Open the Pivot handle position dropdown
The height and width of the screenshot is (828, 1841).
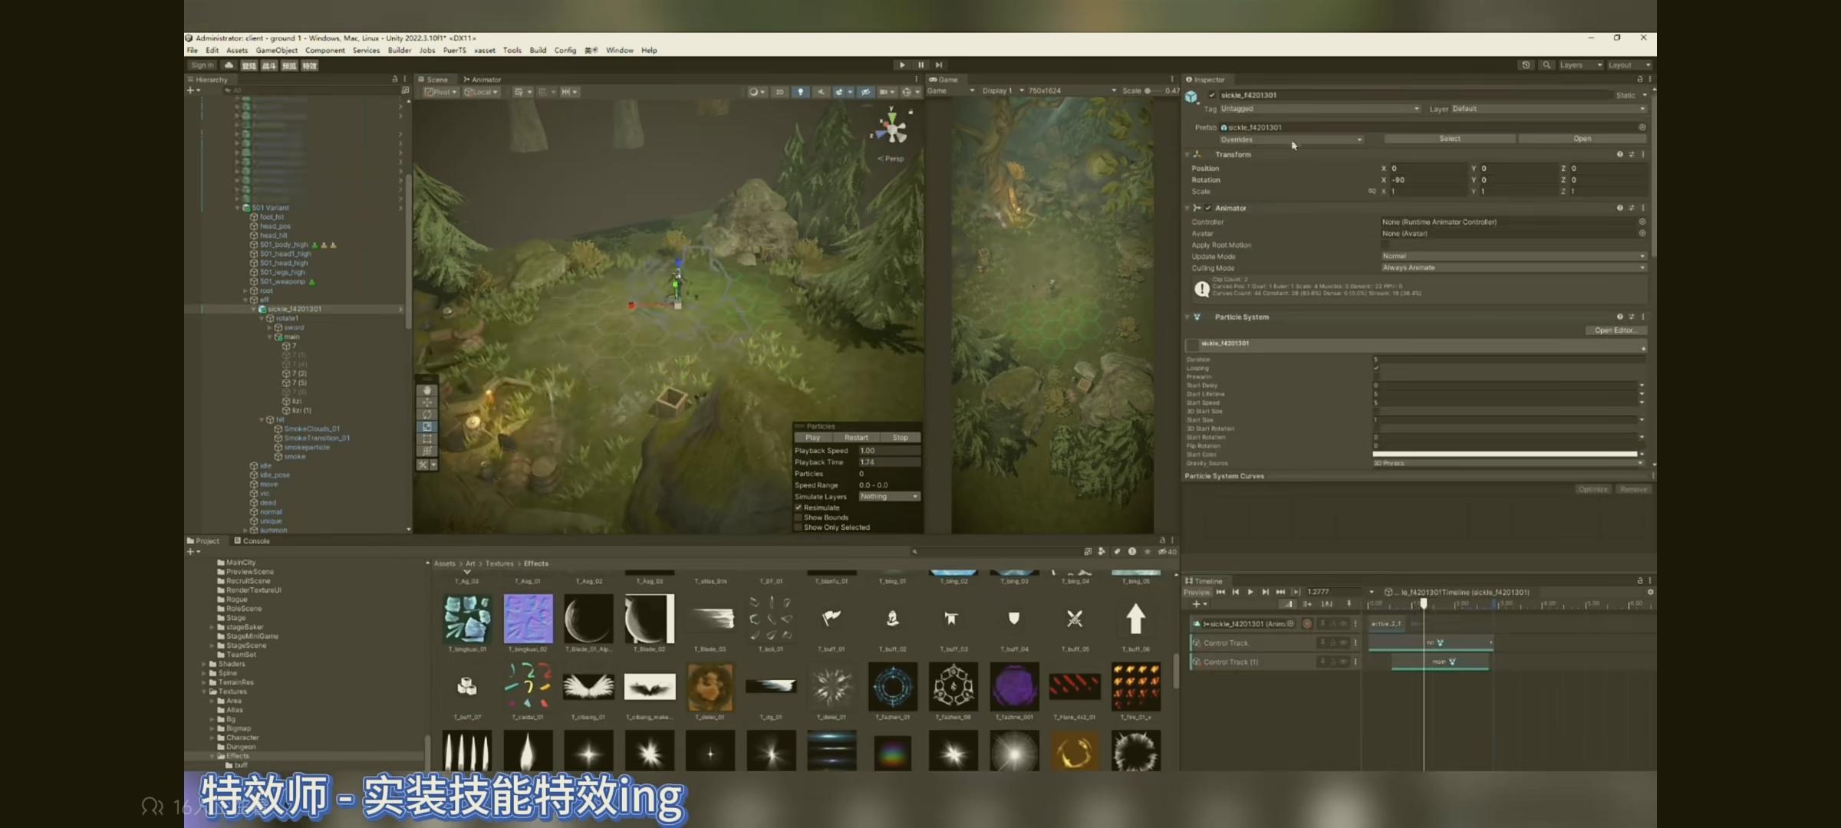click(x=440, y=92)
